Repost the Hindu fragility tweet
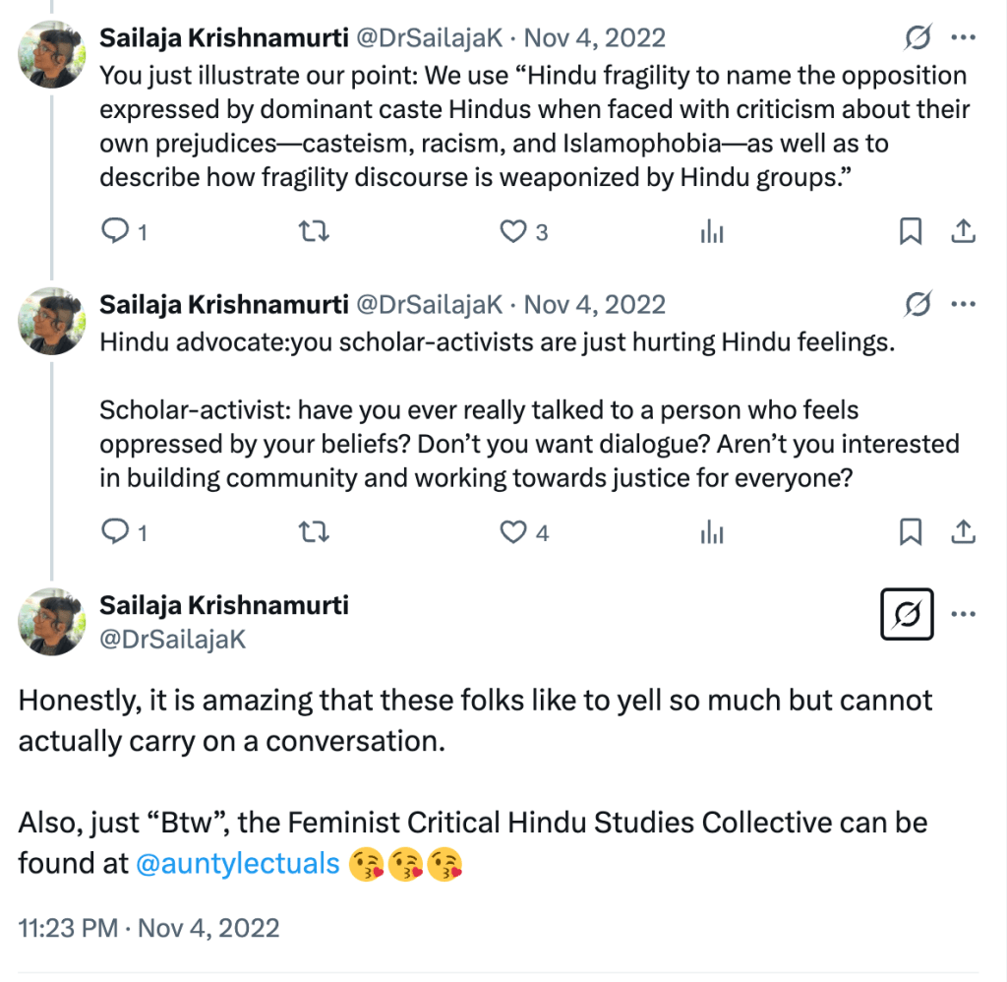1007x982 pixels. pyautogui.click(x=313, y=231)
